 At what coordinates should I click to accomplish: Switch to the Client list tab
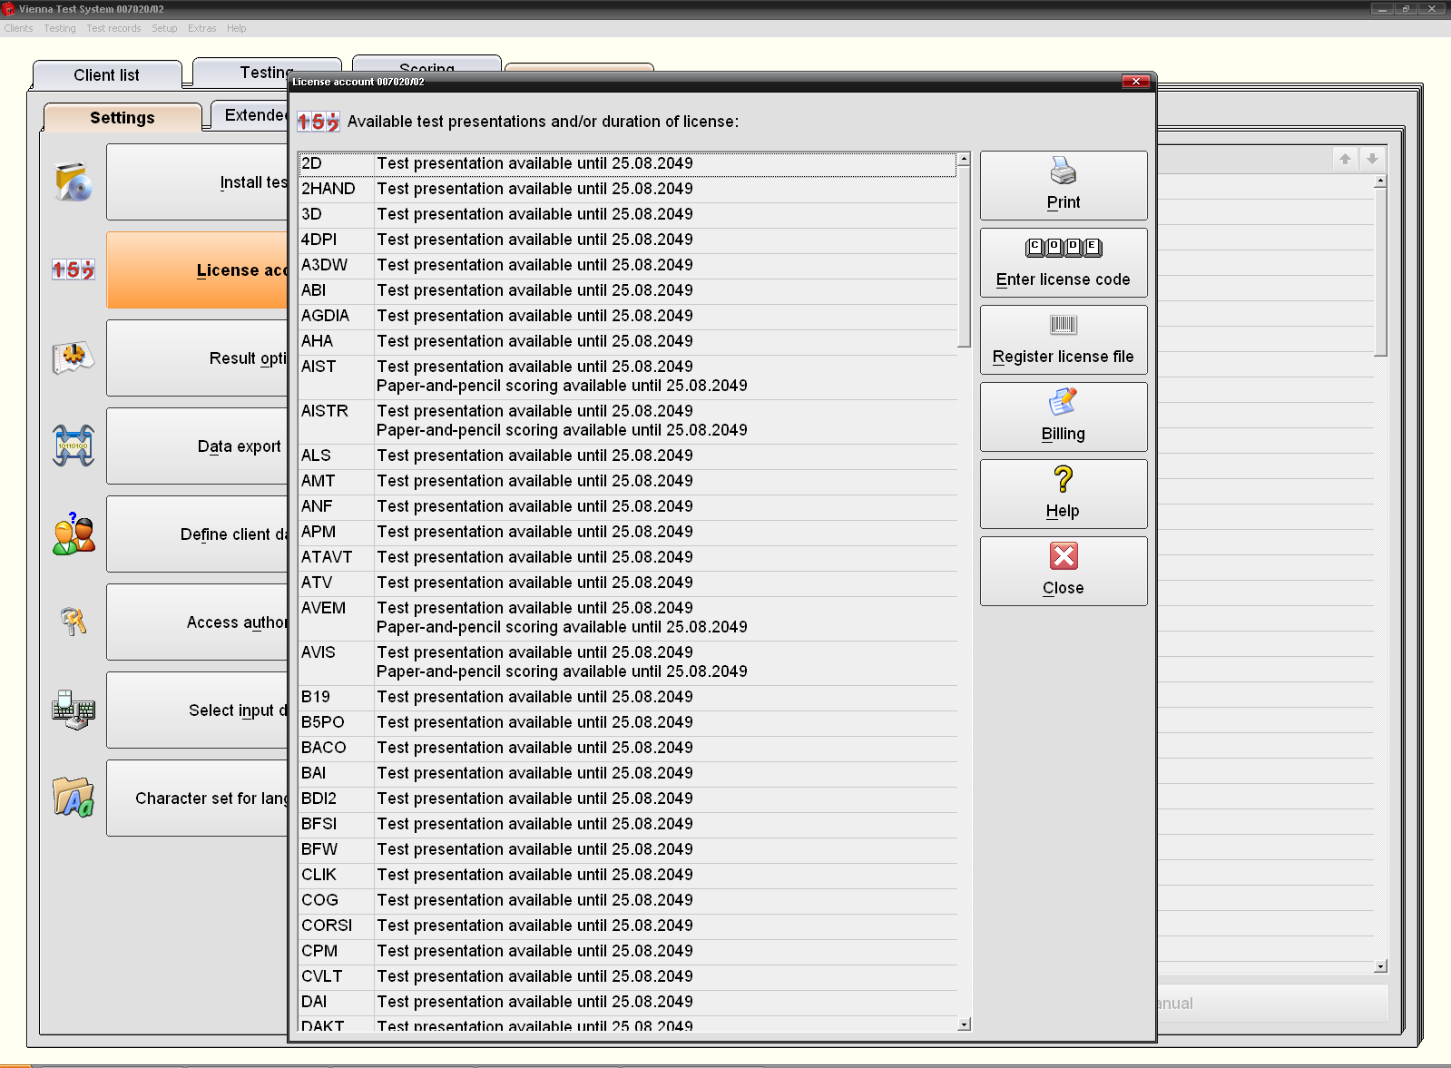(107, 74)
